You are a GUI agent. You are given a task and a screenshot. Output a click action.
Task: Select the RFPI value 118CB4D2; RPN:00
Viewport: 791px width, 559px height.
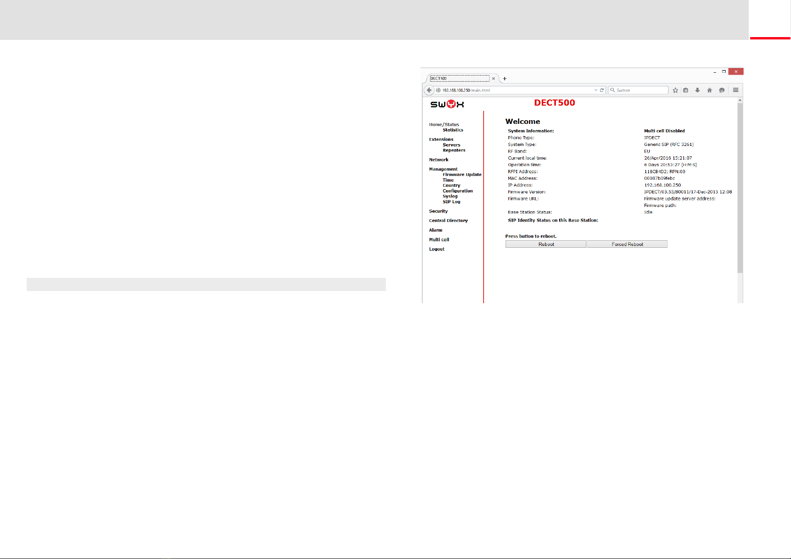[665, 172]
